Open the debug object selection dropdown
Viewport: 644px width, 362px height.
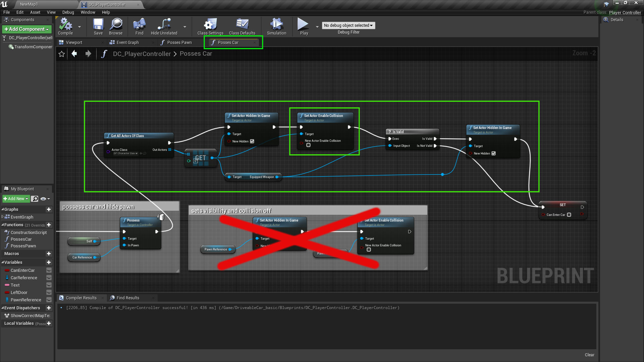tap(348, 25)
